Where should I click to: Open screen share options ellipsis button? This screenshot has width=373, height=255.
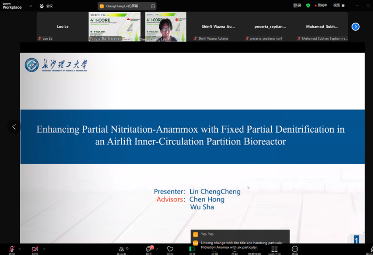point(153,6)
